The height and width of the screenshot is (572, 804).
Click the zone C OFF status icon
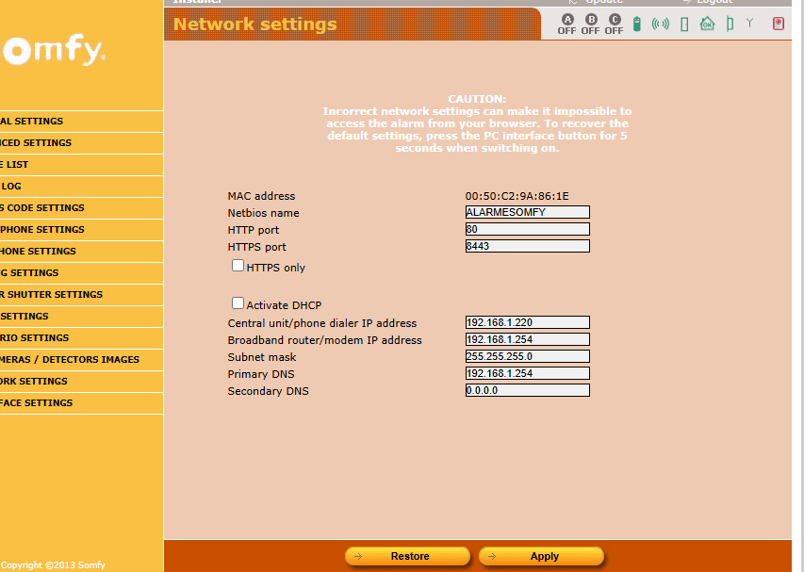[x=614, y=24]
